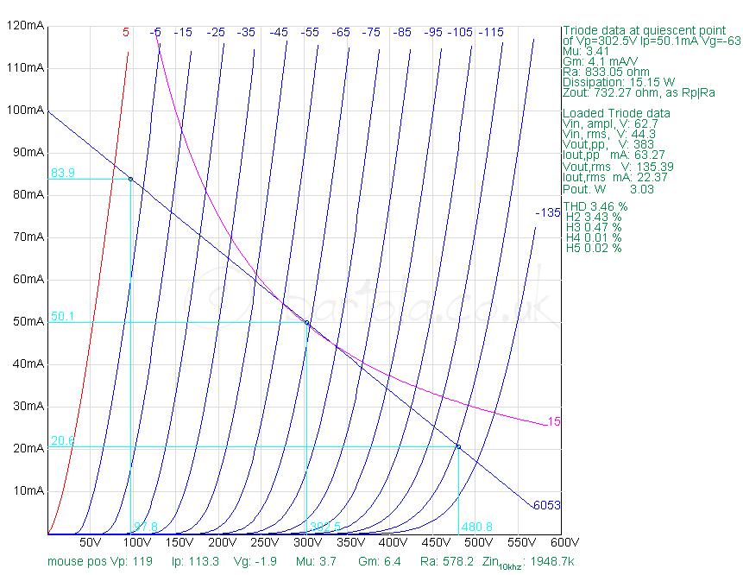Click the Iout,rms mA: 22.37 line
Screen dimensions: 743x575
coord(615,177)
